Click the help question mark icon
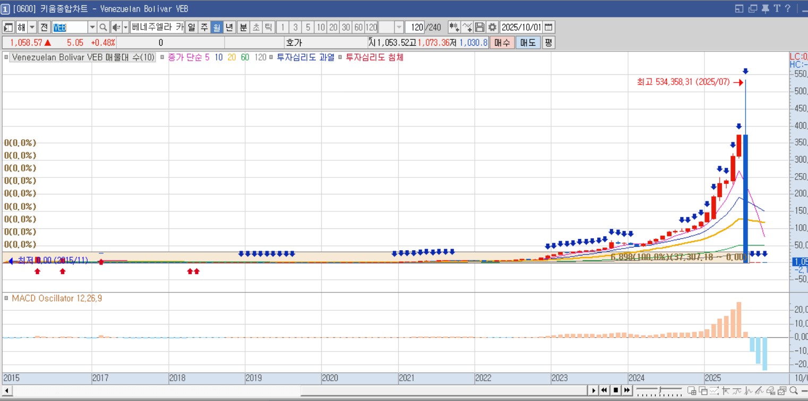 [788, 8]
